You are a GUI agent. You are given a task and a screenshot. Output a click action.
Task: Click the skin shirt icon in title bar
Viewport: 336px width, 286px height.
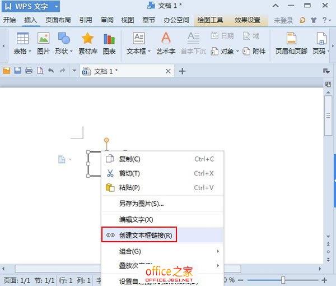314,20
